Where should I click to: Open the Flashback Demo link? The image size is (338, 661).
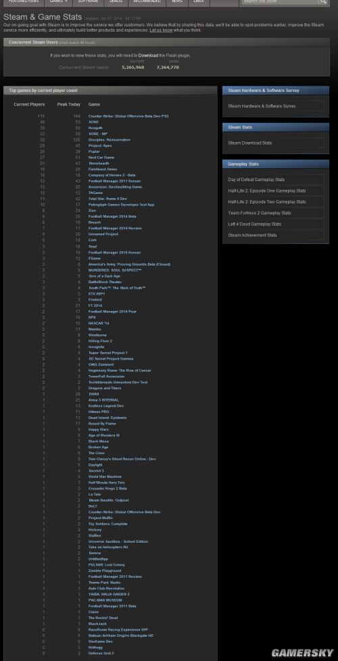(102, 169)
